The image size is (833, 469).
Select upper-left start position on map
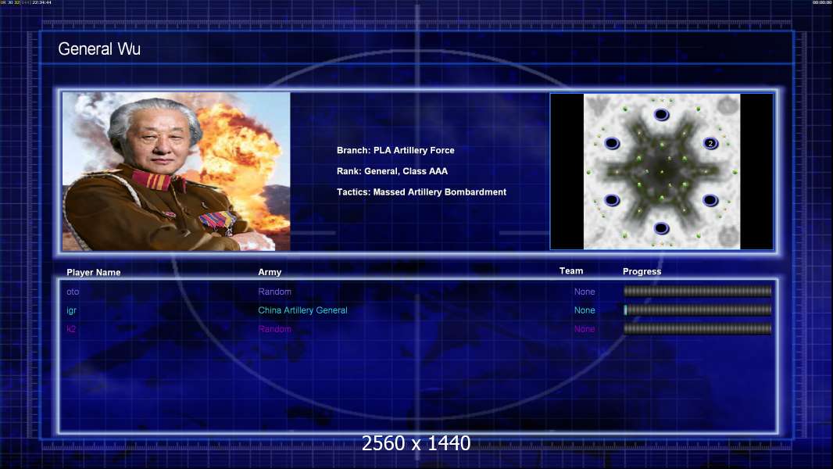click(612, 143)
